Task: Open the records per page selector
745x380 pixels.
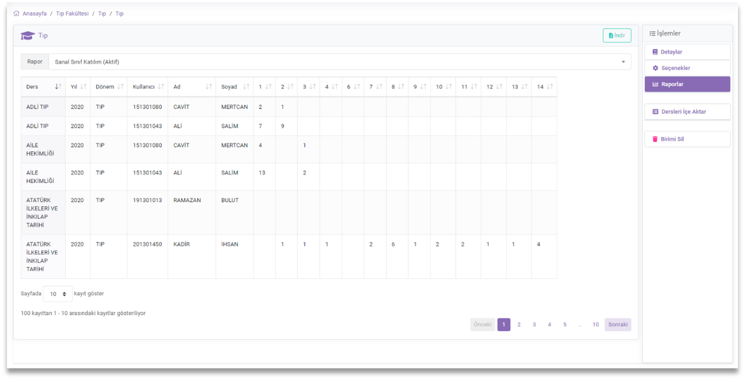Action: (x=58, y=294)
